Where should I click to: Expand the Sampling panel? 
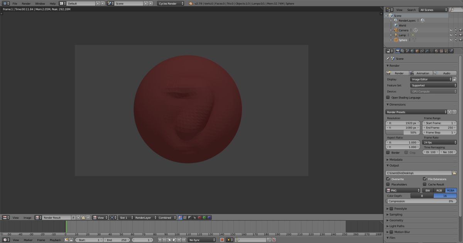pos(395,214)
